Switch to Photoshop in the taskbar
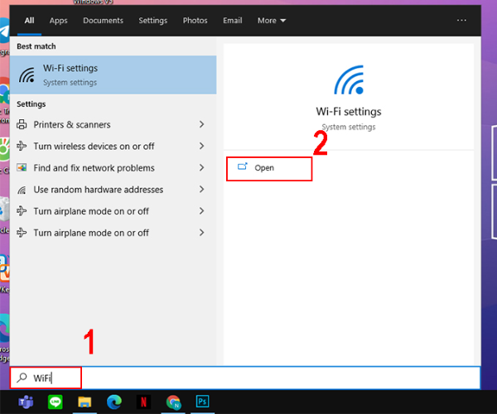Image resolution: width=497 pixels, height=414 pixels. 202,402
